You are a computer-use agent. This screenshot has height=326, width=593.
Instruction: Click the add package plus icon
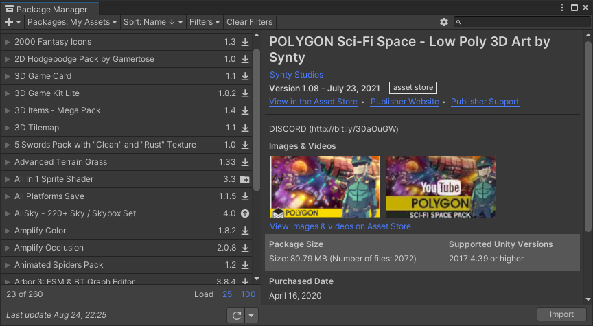tap(8, 22)
